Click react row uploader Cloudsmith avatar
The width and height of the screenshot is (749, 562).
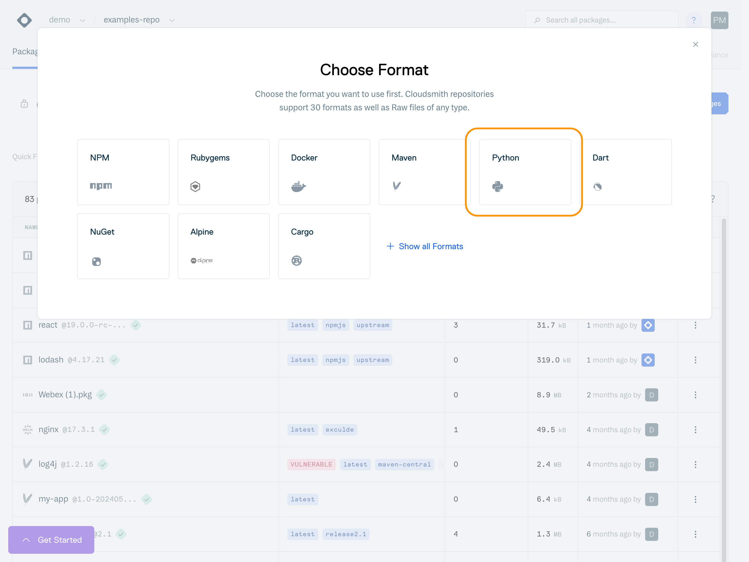[648, 325]
